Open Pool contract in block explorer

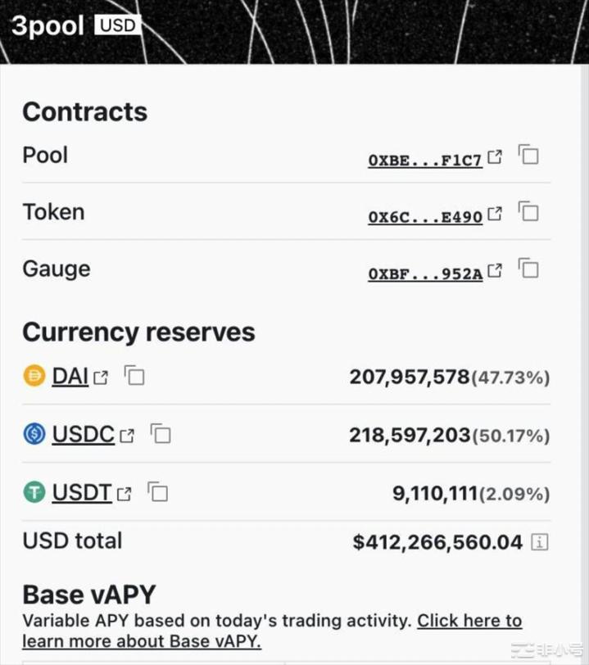tap(495, 156)
